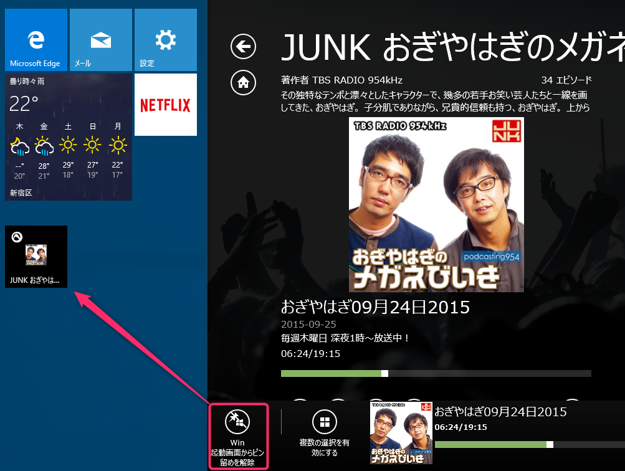Click the large podcast cover artwork
The height and width of the screenshot is (471, 625).
coord(436,204)
